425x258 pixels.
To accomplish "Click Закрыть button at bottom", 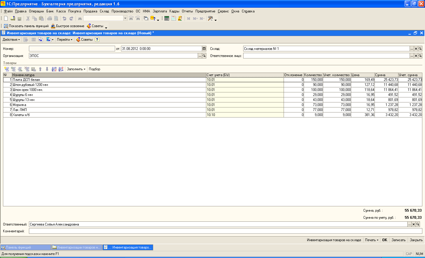I will click(x=416, y=240).
